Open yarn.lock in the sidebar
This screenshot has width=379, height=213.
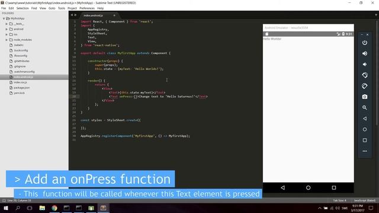19,93
